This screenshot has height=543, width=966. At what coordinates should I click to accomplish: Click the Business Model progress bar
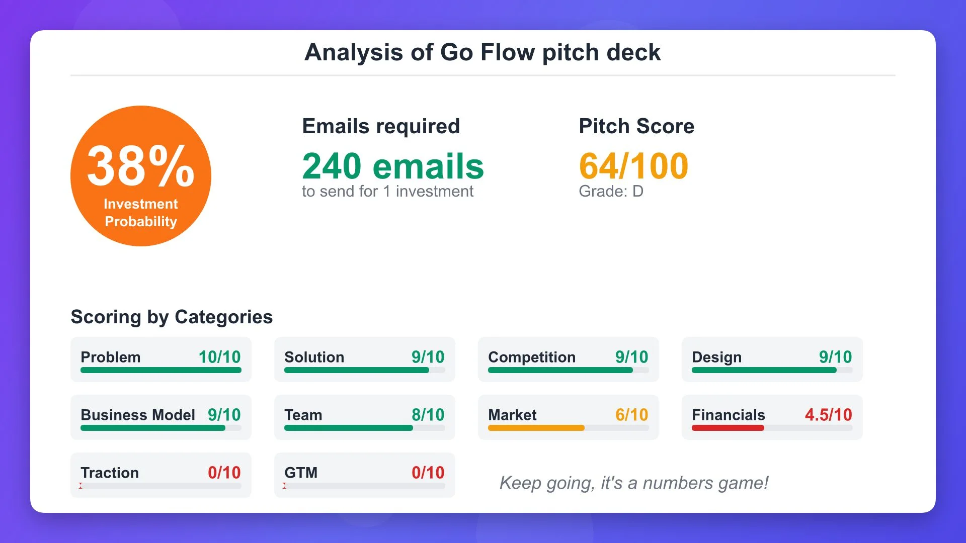[x=153, y=428]
